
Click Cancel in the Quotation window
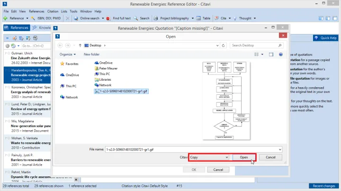point(218,170)
